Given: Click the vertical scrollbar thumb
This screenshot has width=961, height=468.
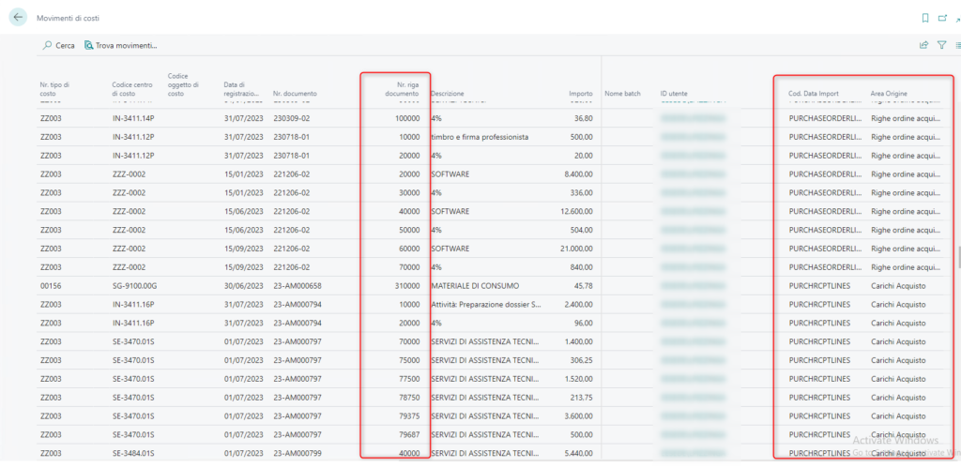Looking at the screenshot, I should tap(959, 257).
